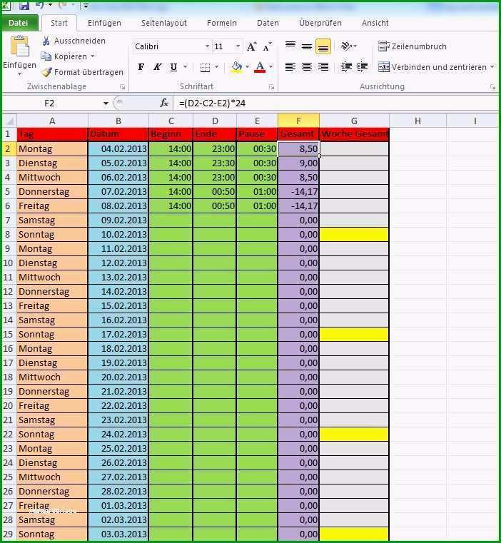Viewport: 501px width, 543px height.
Task: Click the yellow week total cell row 15
Action: point(354,335)
